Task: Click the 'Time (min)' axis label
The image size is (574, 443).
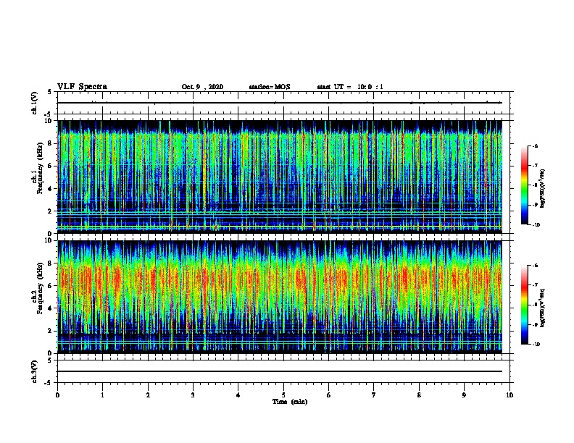Action: pos(290,402)
